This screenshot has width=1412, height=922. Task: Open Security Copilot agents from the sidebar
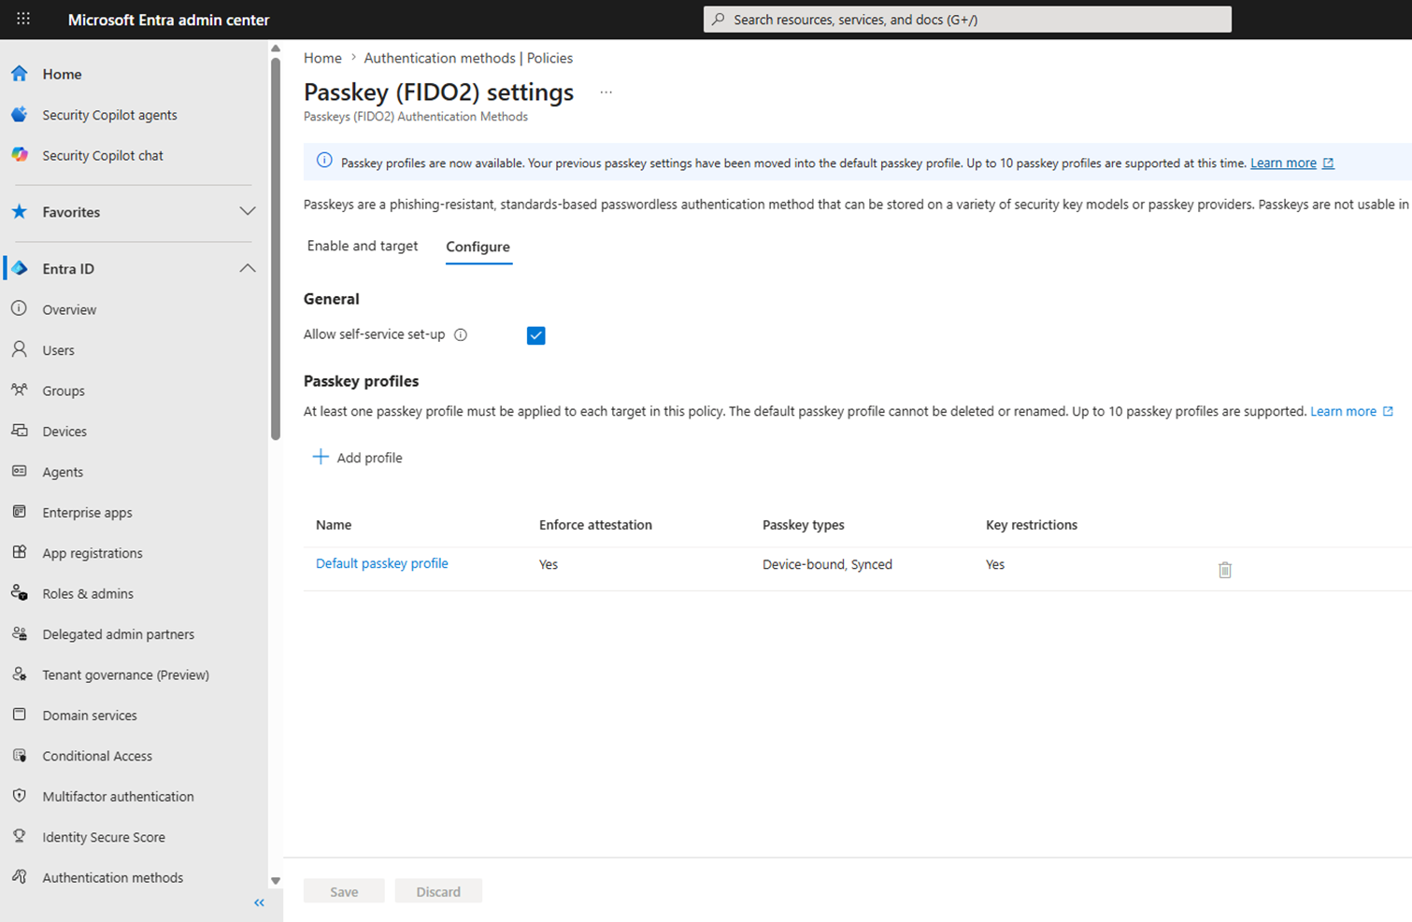(x=109, y=115)
